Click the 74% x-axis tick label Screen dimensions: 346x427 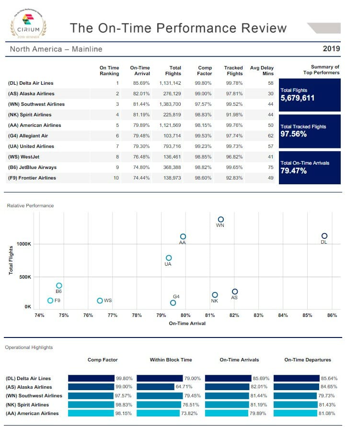[x=39, y=315]
